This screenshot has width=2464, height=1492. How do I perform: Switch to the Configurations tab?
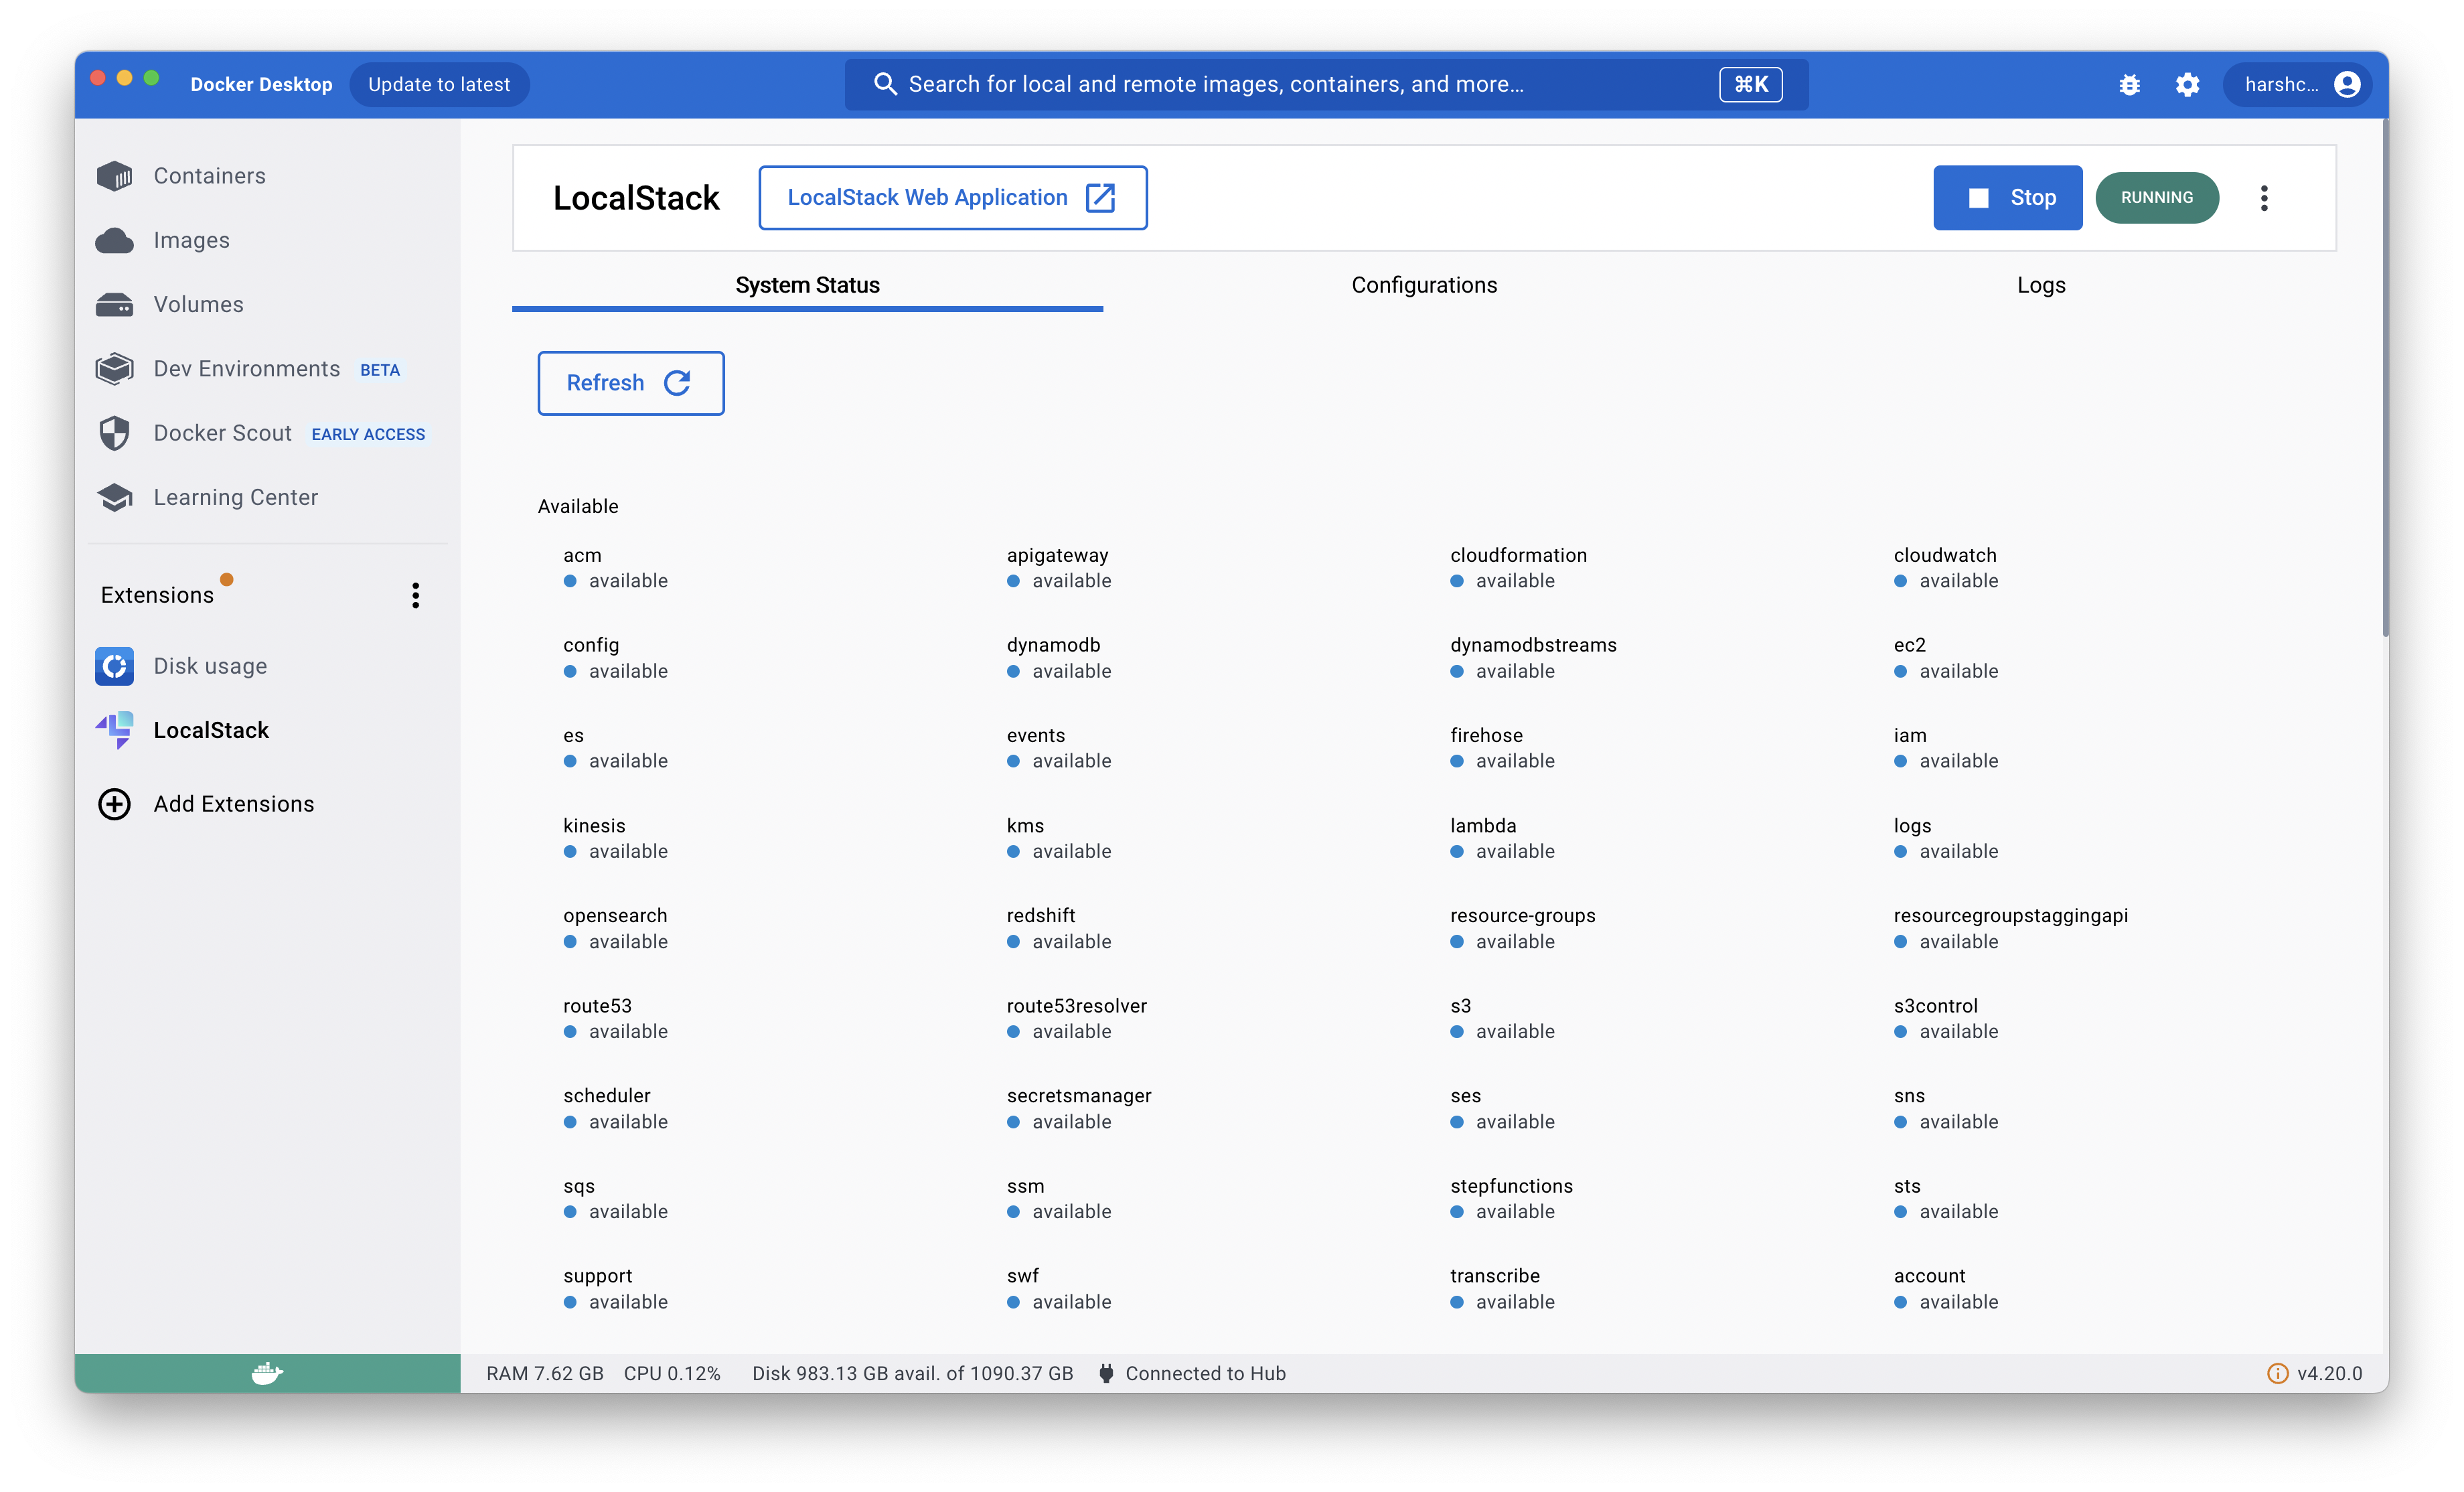(x=1424, y=285)
